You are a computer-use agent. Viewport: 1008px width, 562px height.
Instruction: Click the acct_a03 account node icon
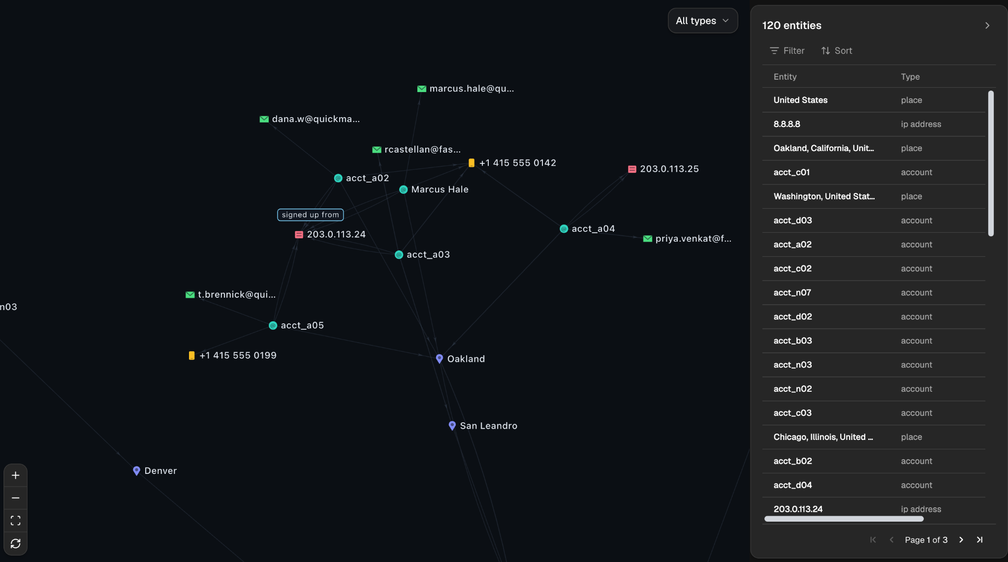[x=399, y=254]
